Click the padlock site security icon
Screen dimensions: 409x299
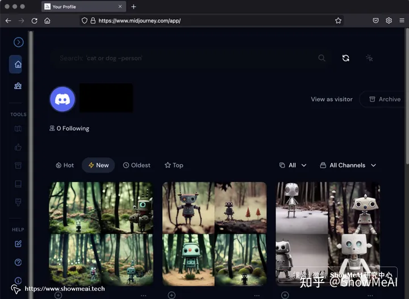click(x=93, y=20)
